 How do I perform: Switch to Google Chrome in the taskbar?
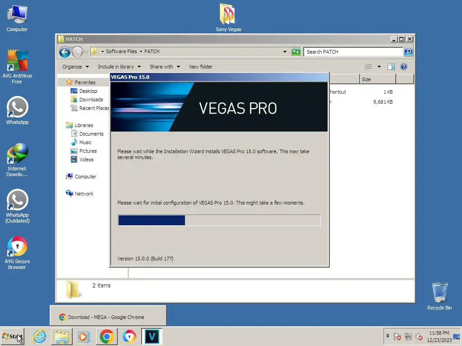tap(106, 336)
